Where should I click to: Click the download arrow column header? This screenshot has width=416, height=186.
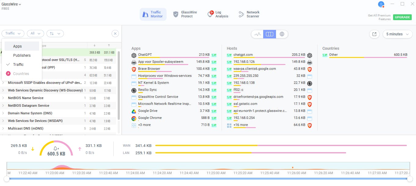click(94, 45)
